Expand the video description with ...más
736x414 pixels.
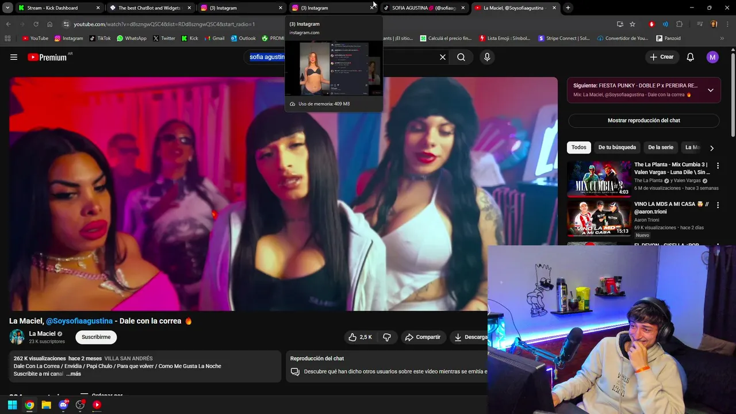click(74, 374)
